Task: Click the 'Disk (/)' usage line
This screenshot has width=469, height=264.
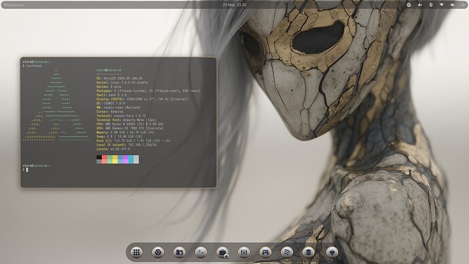Action: click(x=133, y=141)
